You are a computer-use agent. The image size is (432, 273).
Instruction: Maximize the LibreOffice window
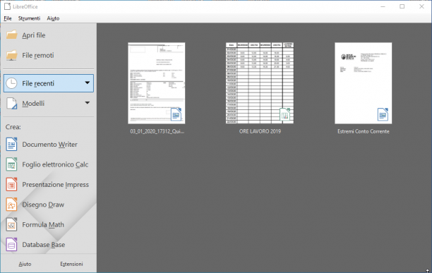pyautogui.click(x=402, y=6)
